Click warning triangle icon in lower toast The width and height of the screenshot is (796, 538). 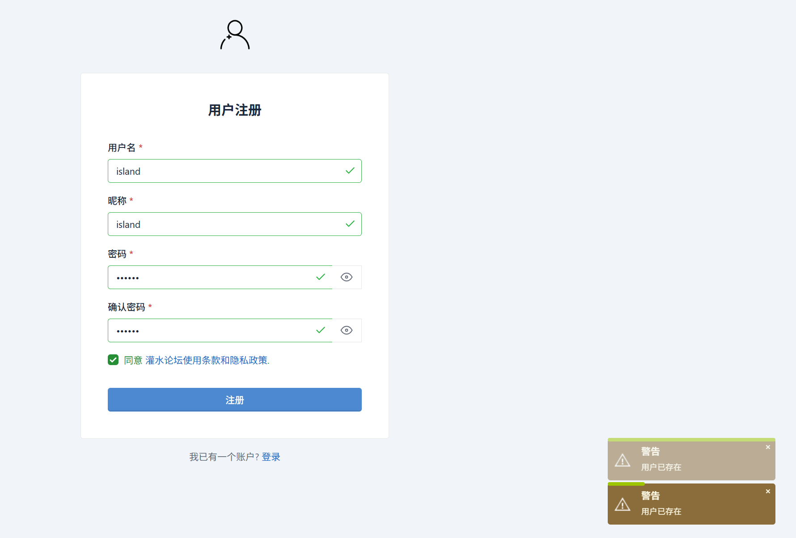[x=622, y=504]
